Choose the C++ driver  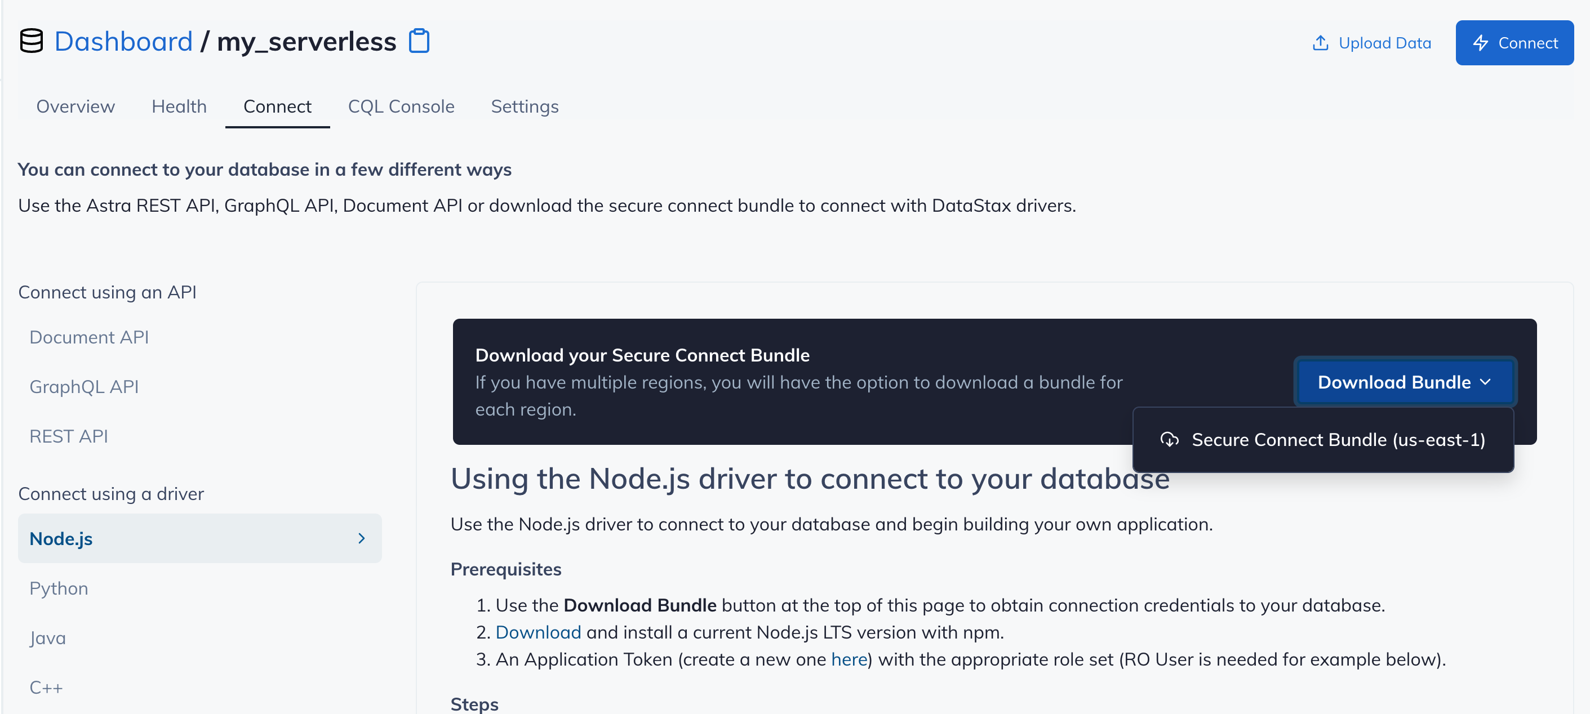coord(46,687)
